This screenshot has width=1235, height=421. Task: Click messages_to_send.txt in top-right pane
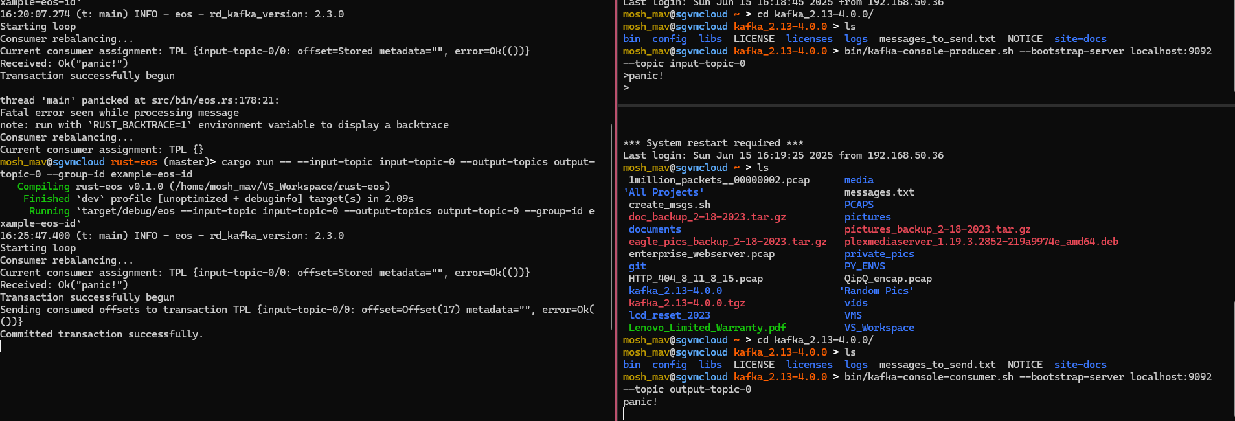click(937, 39)
